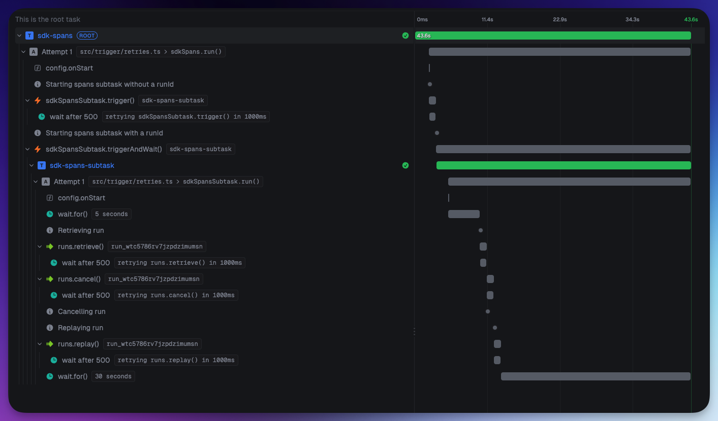Click the blue task icon beside sdk-spans
This screenshot has width=718, height=421.
coord(29,36)
